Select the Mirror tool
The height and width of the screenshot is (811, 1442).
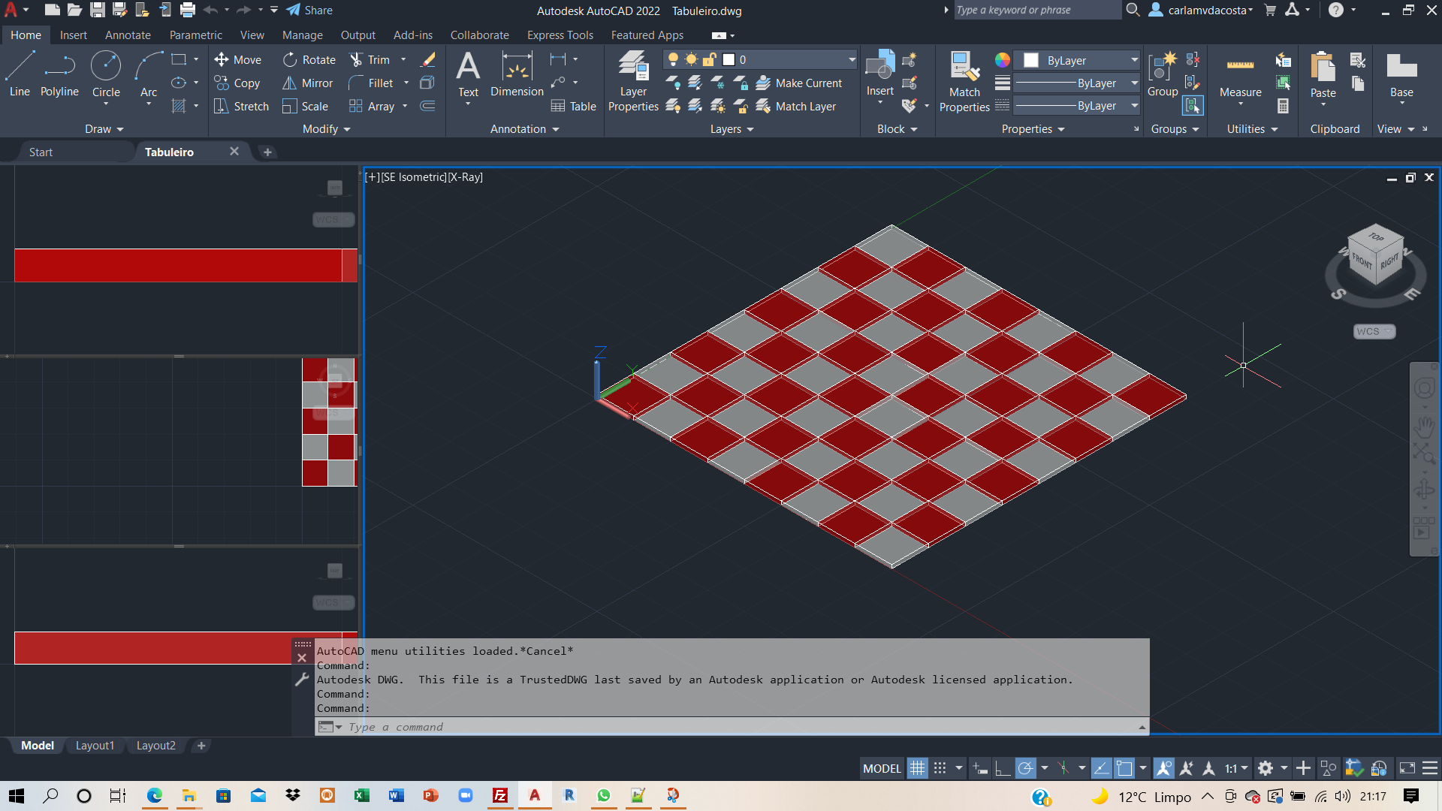(308, 83)
